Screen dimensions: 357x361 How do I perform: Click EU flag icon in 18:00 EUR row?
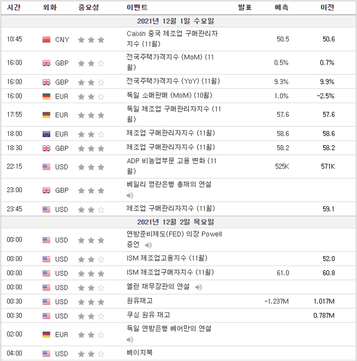click(x=46, y=135)
